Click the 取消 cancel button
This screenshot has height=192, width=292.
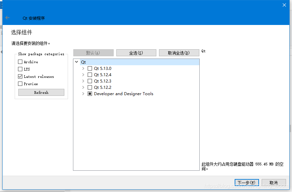(x=274, y=183)
